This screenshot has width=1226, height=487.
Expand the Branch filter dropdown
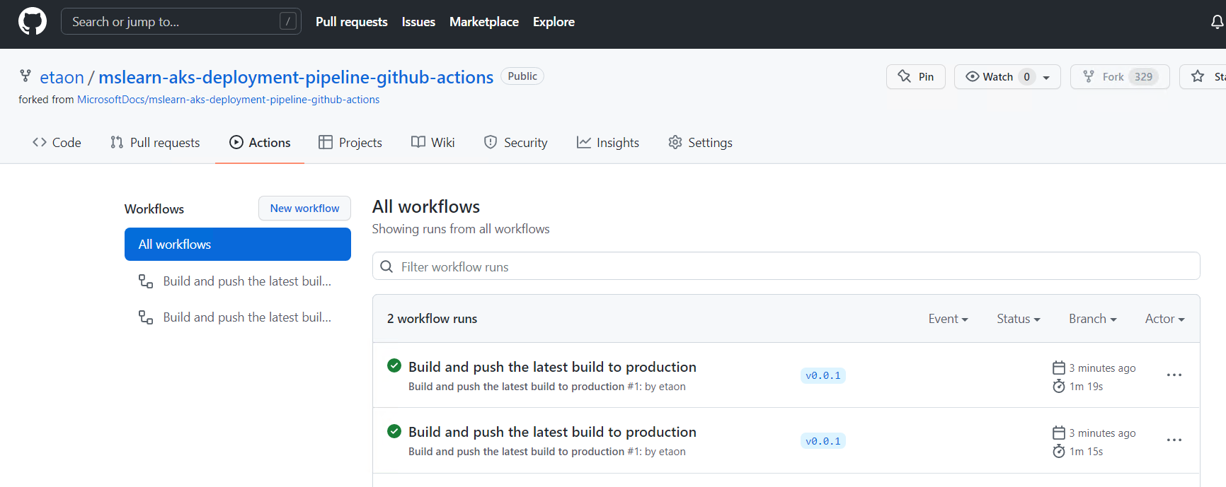1093,319
